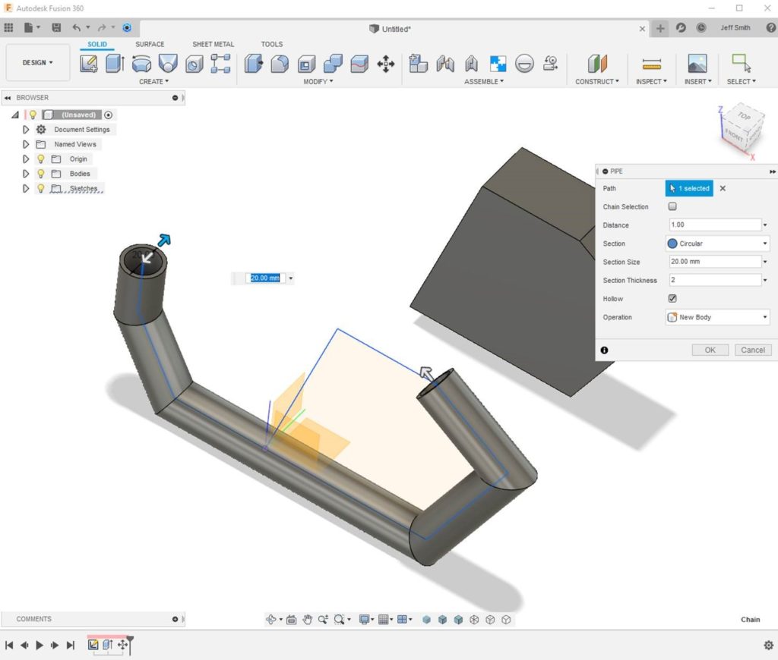Click the Revolve tool icon

pyautogui.click(x=141, y=64)
